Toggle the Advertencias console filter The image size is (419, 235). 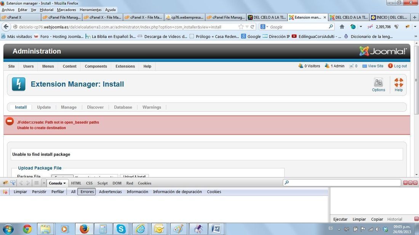110,192
